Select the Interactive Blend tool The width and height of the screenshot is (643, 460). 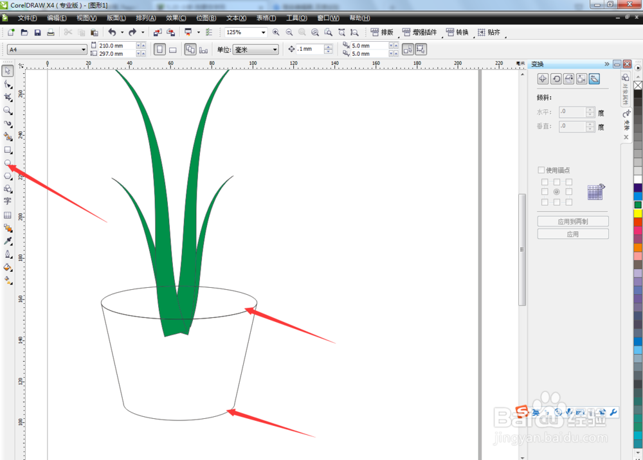pyautogui.click(x=7, y=228)
